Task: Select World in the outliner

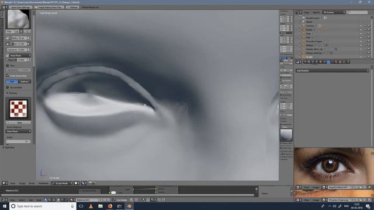Action: tap(309, 22)
